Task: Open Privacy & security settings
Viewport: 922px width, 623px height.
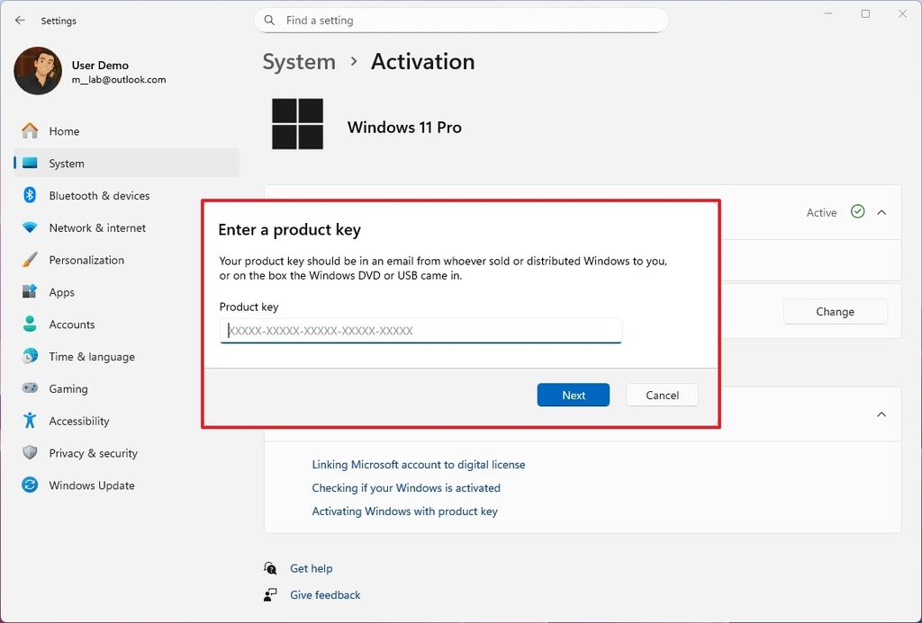Action: pyautogui.click(x=93, y=453)
